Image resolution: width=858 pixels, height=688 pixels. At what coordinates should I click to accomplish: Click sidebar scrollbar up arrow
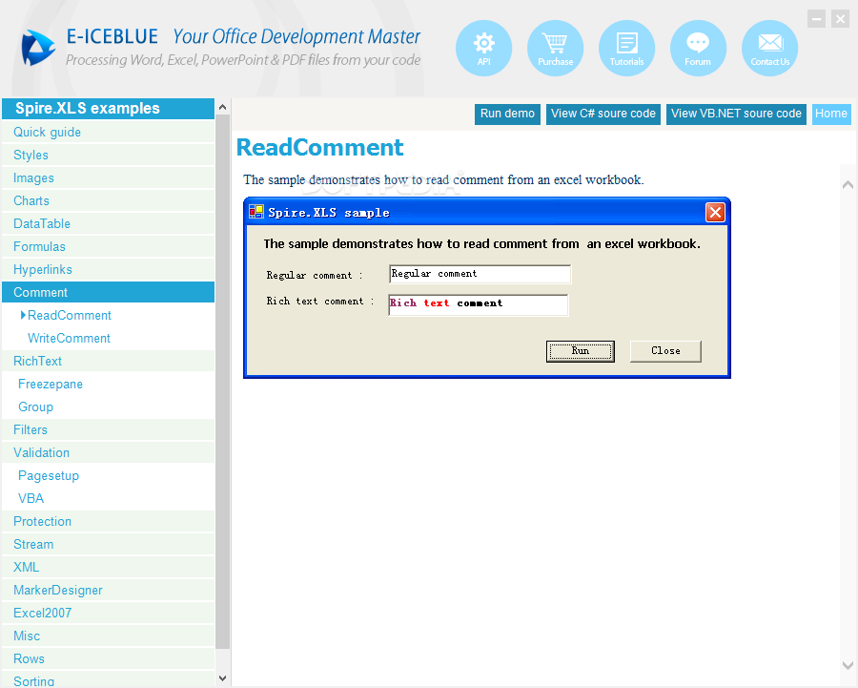[223, 108]
